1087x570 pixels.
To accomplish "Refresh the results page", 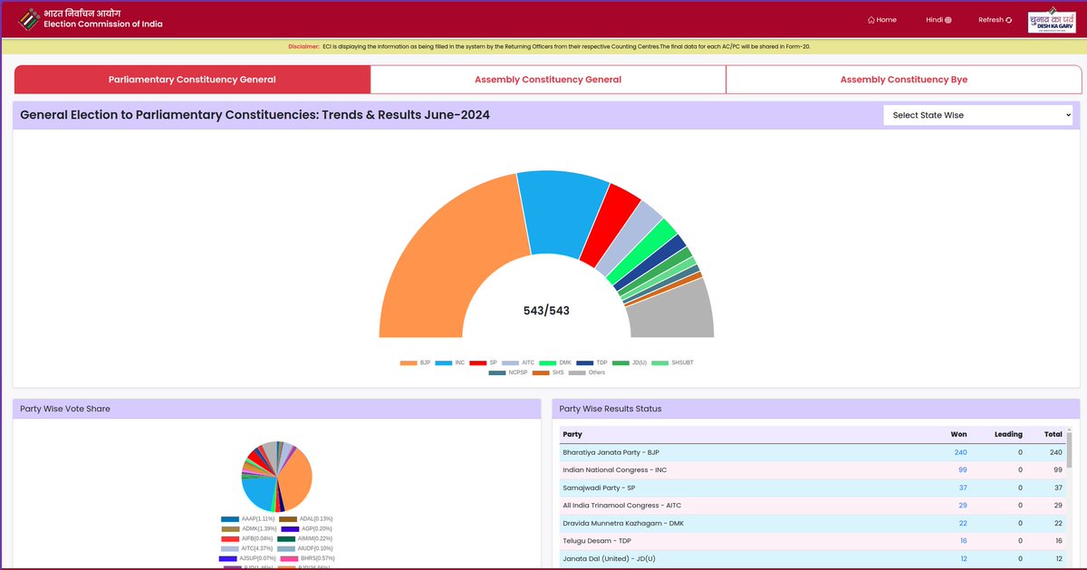I will pyautogui.click(x=995, y=20).
